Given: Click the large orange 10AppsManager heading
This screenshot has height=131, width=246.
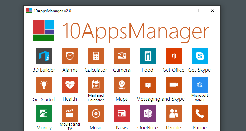Looking at the screenshot, I should (x=136, y=32).
